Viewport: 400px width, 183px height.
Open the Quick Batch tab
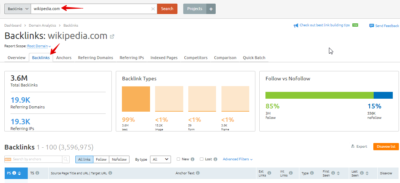point(254,58)
